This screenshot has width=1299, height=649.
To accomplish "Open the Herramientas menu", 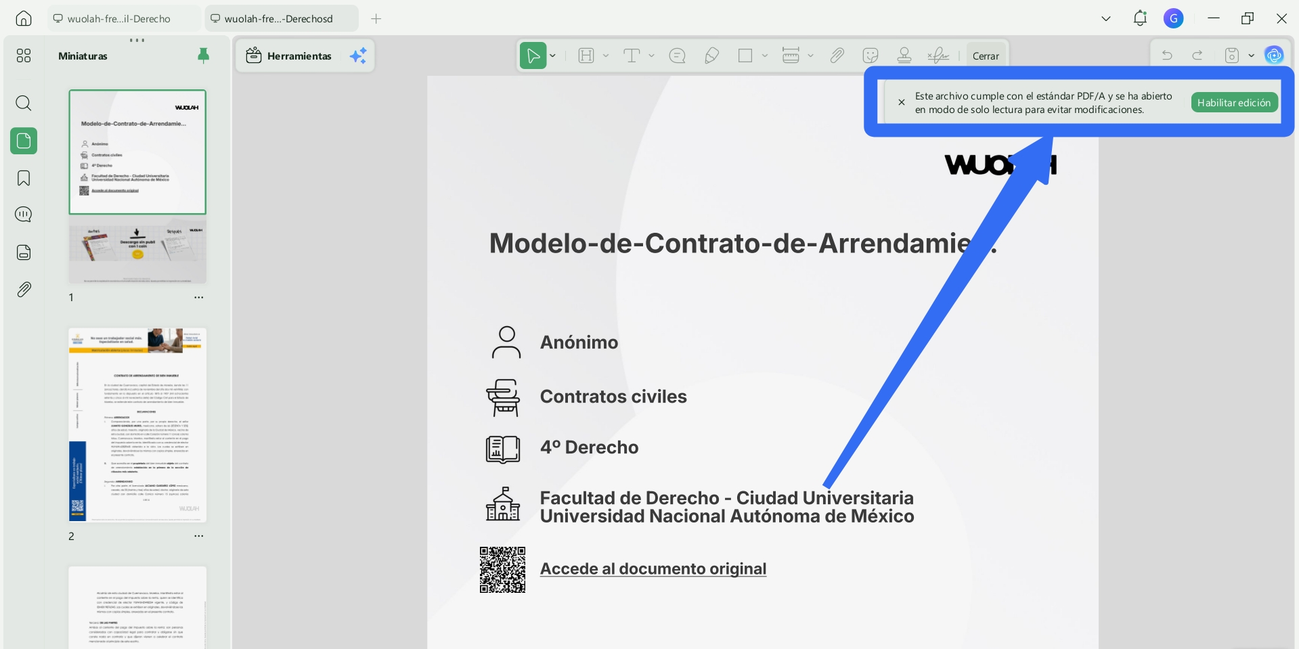I will point(289,55).
